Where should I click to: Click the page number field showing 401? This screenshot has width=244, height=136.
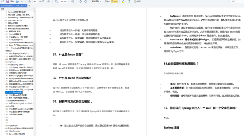pos(35,1)
